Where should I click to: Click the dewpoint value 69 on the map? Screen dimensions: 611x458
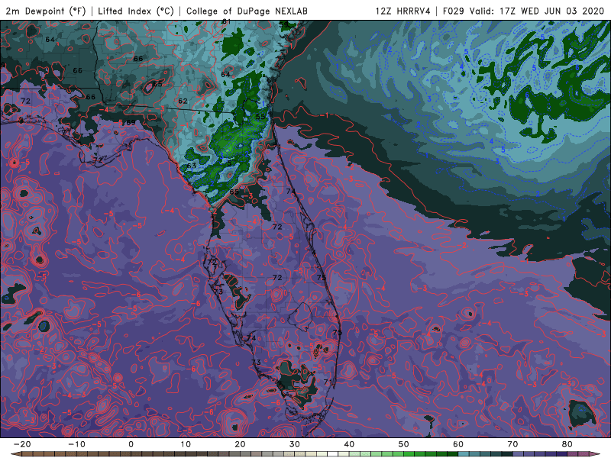(131, 122)
